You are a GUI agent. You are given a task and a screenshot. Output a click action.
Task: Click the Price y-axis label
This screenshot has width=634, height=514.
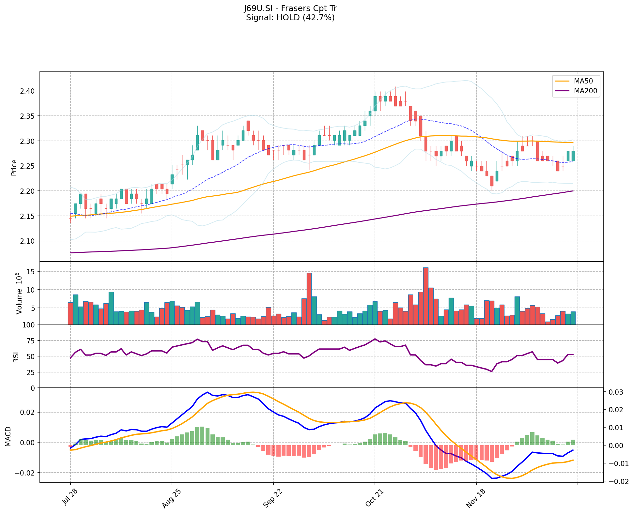[x=14, y=167]
